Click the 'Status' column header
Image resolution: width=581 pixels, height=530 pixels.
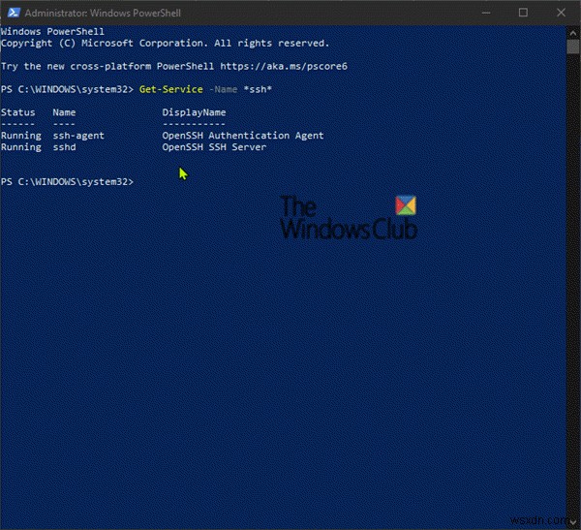click(x=18, y=112)
